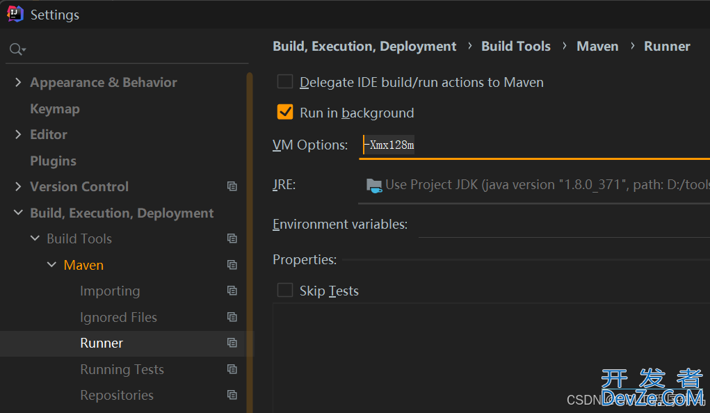Click Build, Execution, Deployment breadcrumb
Image resolution: width=710 pixels, height=413 pixels.
364,46
